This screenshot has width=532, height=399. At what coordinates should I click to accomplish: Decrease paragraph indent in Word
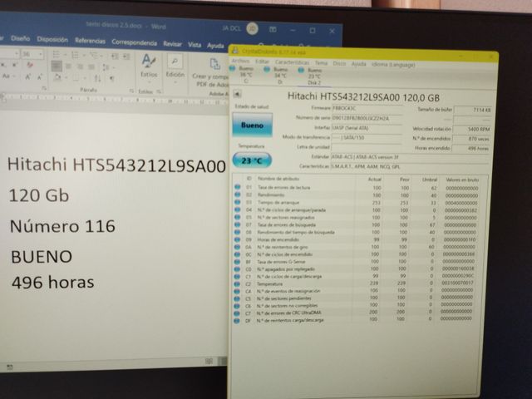pyautogui.click(x=115, y=57)
